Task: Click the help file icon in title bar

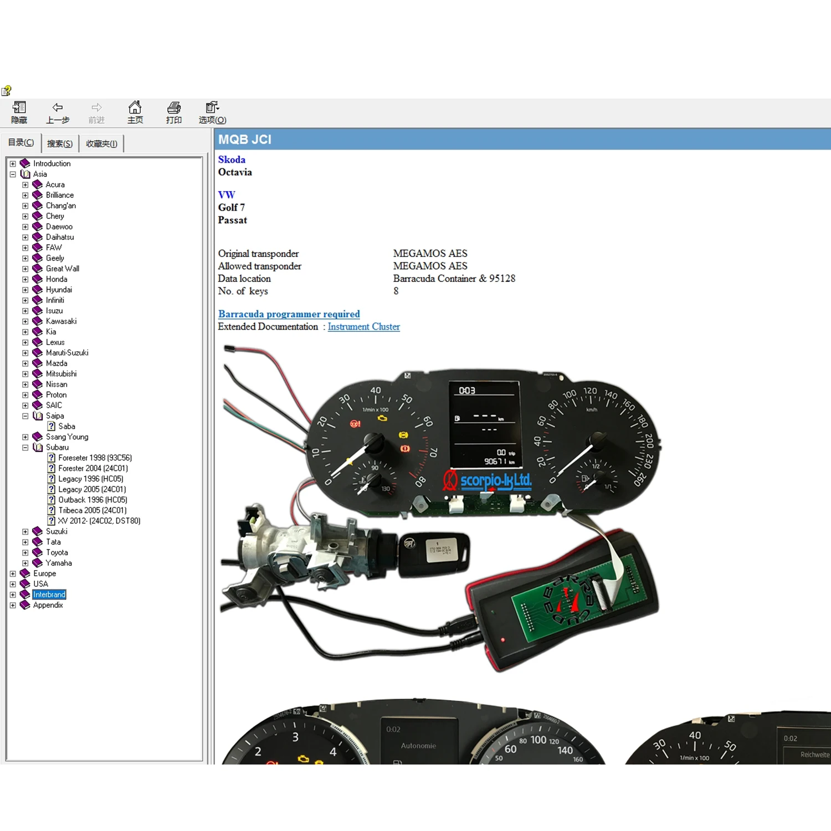Action: (x=7, y=90)
